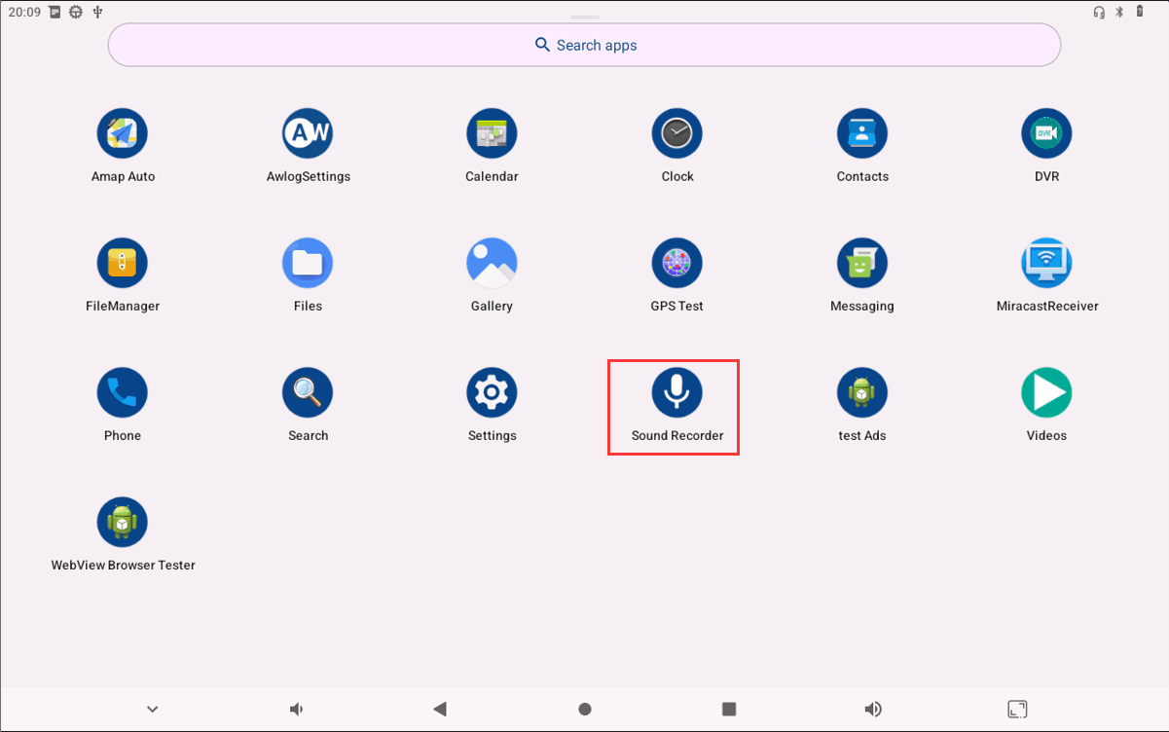The image size is (1169, 732).
Task: Launch AwlogSettings app
Action: click(x=308, y=133)
